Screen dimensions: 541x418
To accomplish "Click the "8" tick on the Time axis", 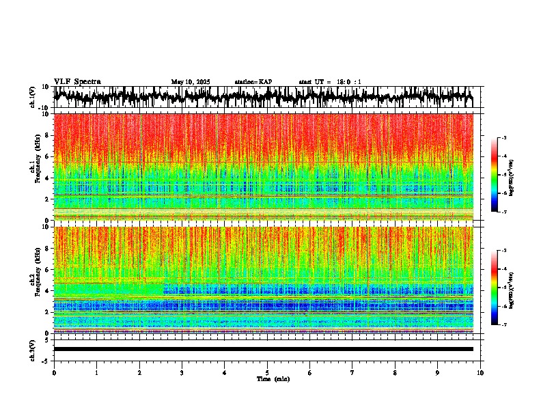I will [x=395, y=373].
